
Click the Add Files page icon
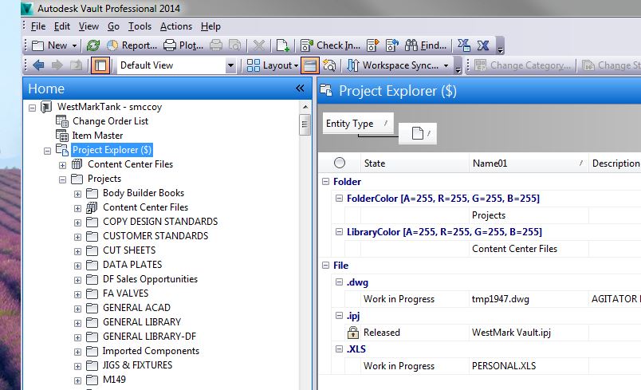pos(282,45)
